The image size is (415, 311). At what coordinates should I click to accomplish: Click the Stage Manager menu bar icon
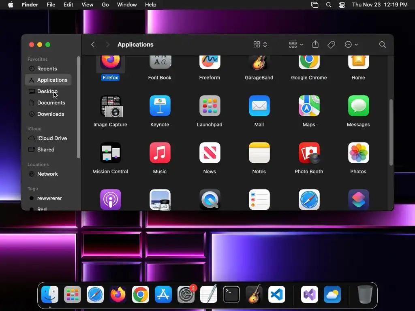pos(314,5)
